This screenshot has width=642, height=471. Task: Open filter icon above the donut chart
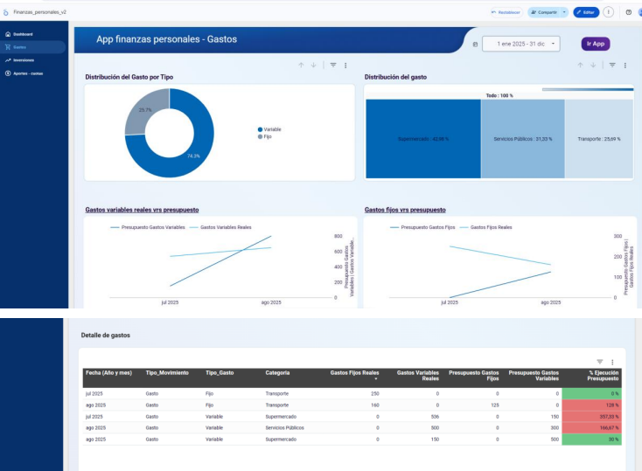pyautogui.click(x=333, y=65)
